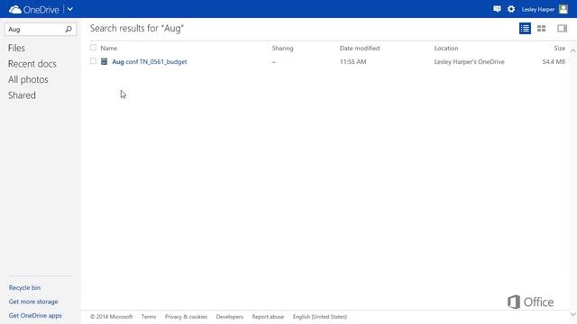
Task: Open Terms footer link
Action: [149, 317]
